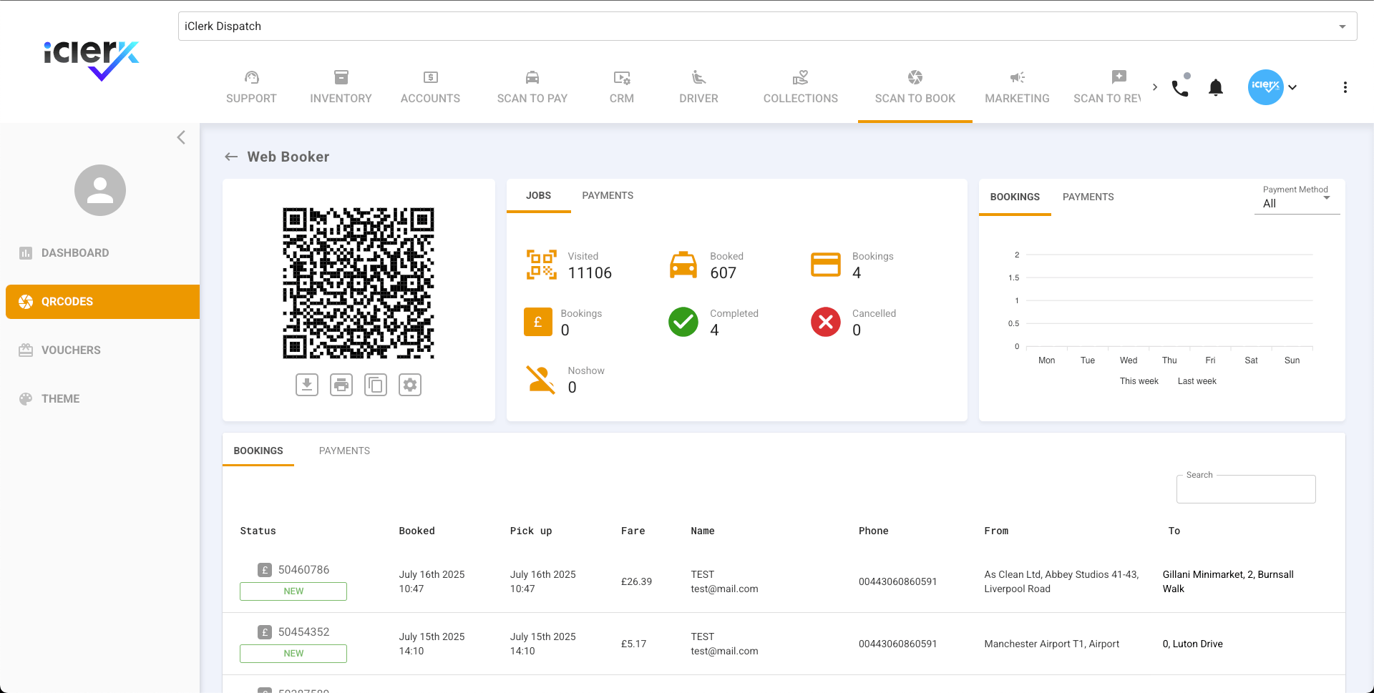This screenshot has height=693, width=1374.
Task: Open the notifications bell
Action: [x=1216, y=87]
